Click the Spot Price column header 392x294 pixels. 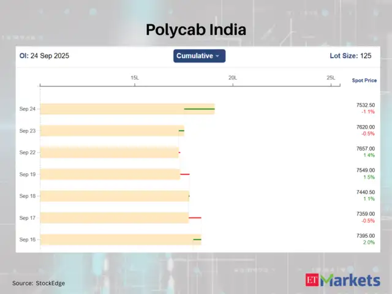pyautogui.click(x=364, y=80)
